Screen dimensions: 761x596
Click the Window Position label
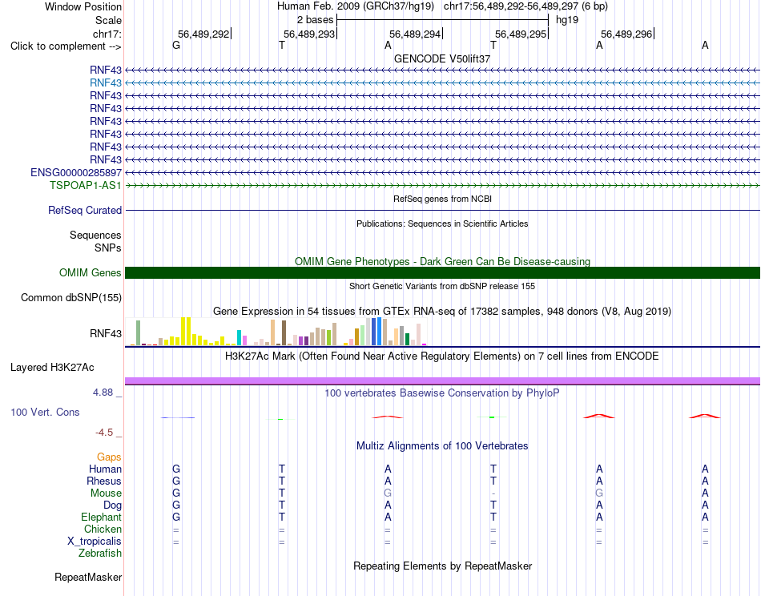(x=83, y=6)
